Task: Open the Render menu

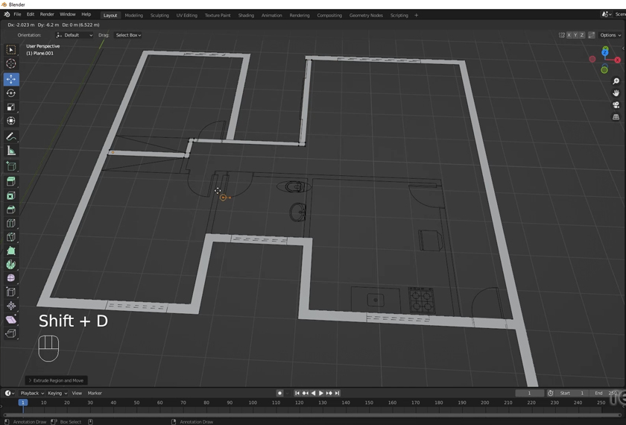Action: pos(47,14)
